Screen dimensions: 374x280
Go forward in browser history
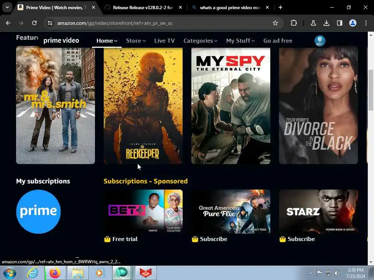[21, 23]
